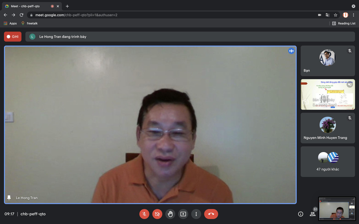Click the GHI recording indicator
The image size is (359, 224).
coord(13,37)
